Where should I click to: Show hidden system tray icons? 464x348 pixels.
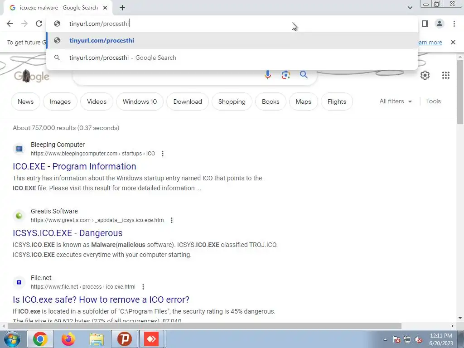pyautogui.click(x=385, y=339)
